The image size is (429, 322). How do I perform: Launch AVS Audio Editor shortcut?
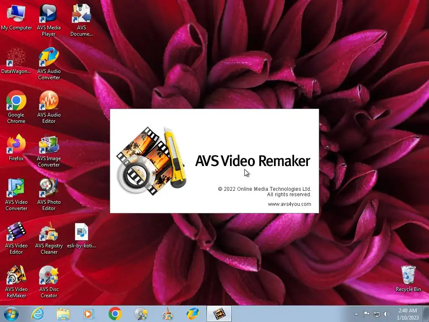(49, 107)
